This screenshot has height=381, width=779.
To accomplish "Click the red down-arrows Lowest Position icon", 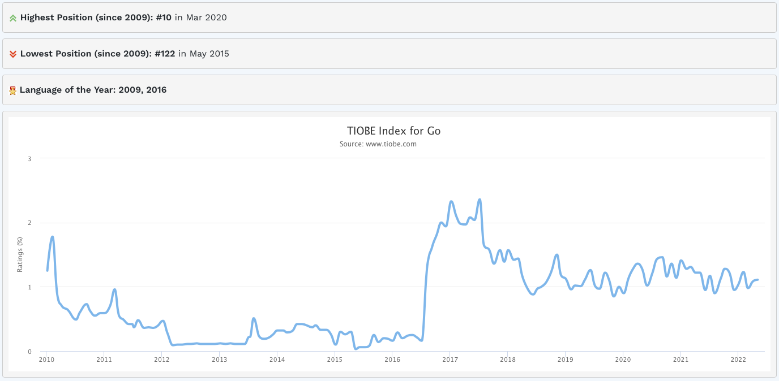I will [x=13, y=54].
